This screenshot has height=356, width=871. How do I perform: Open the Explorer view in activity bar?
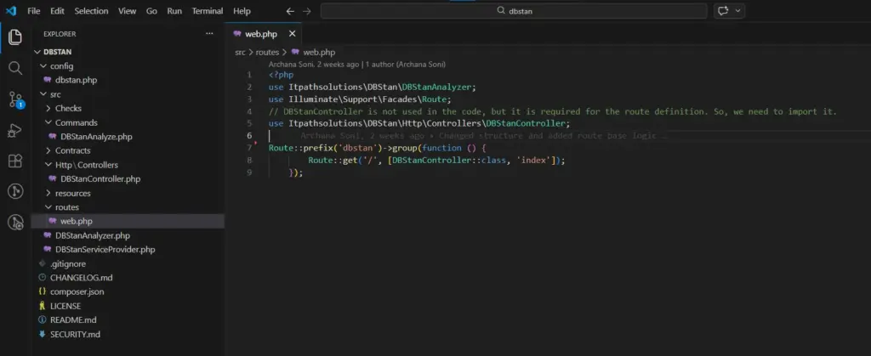pyautogui.click(x=14, y=37)
